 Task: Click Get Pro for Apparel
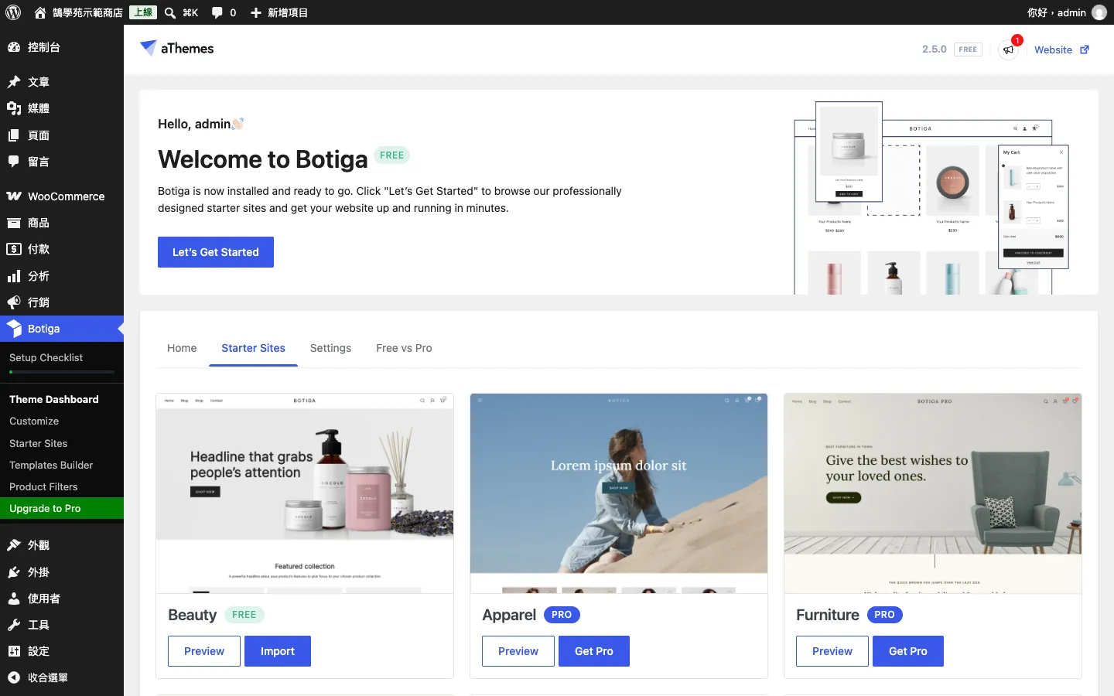pos(594,651)
